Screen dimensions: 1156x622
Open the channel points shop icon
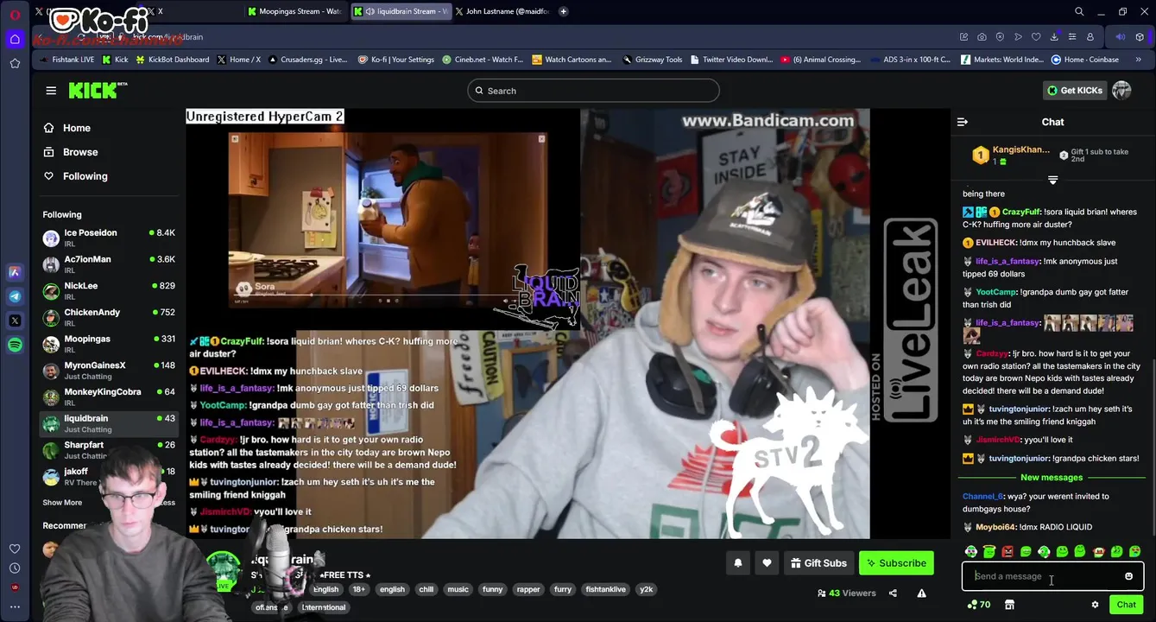point(1009,605)
